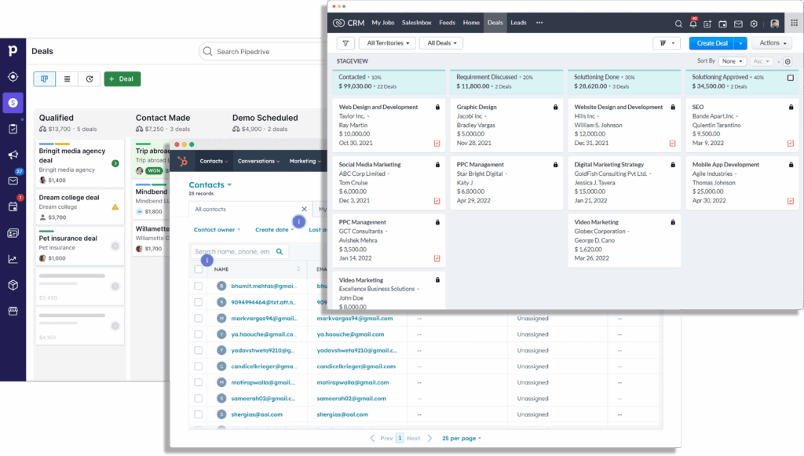
Task: Open settings gear in Zoho CRM header
Action: [754, 24]
